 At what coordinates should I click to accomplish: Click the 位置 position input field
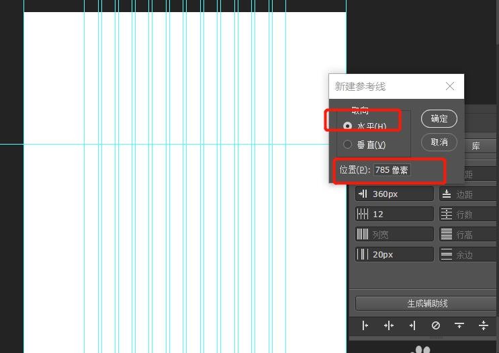tap(392, 170)
